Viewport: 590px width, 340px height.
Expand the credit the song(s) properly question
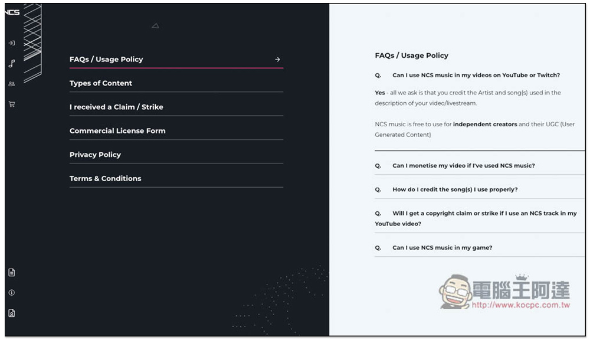(480, 189)
